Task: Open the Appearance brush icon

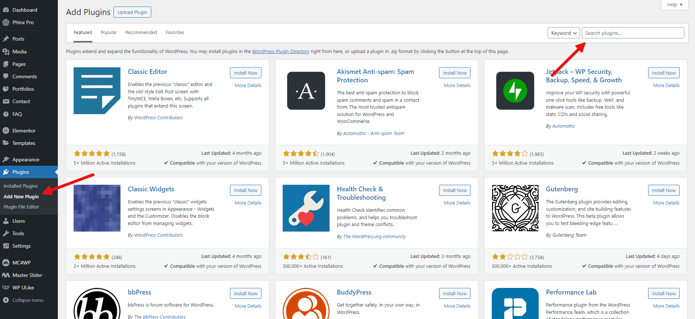Action: [6, 159]
